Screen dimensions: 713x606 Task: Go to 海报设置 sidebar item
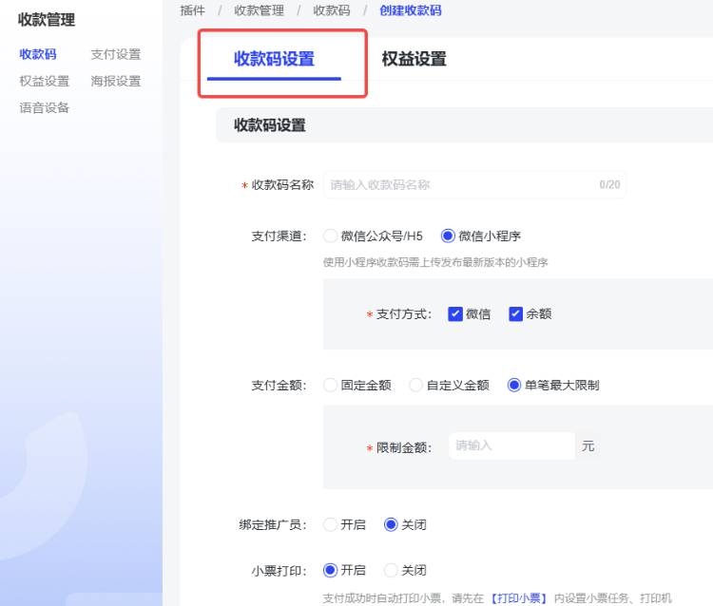[115, 81]
